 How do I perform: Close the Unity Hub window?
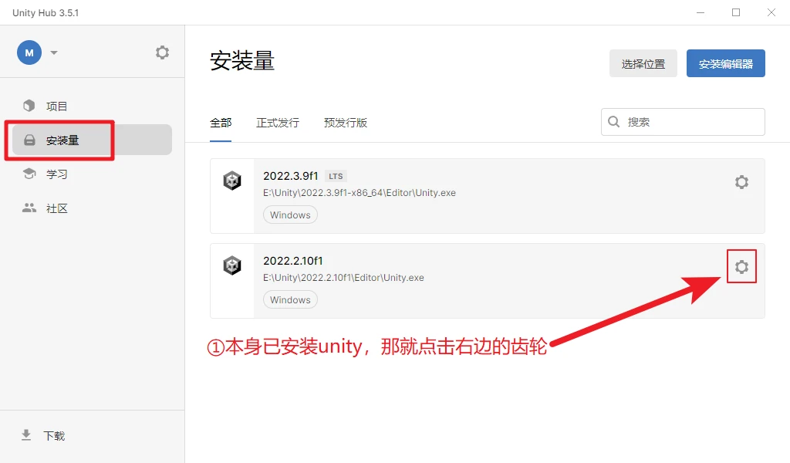click(x=771, y=12)
